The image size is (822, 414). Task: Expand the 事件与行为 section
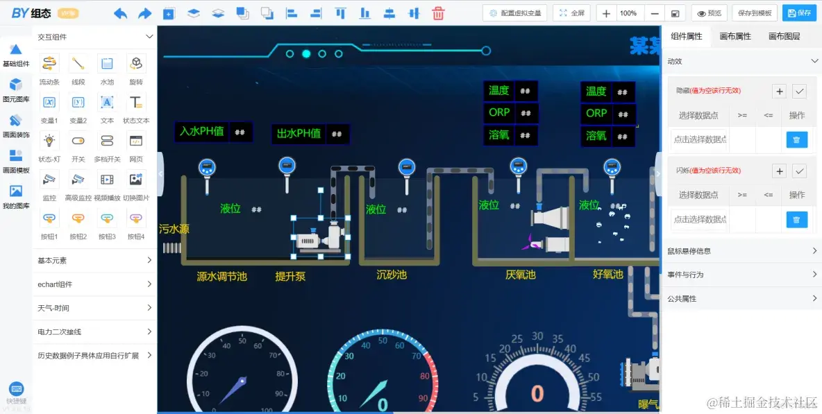741,275
